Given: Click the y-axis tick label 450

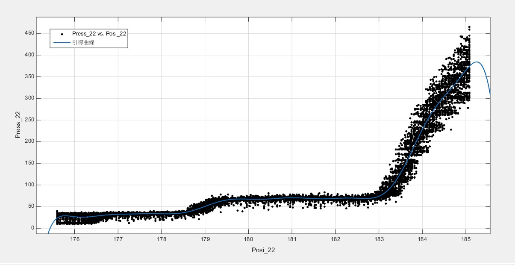Looking at the screenshot, I should [29, 33].
